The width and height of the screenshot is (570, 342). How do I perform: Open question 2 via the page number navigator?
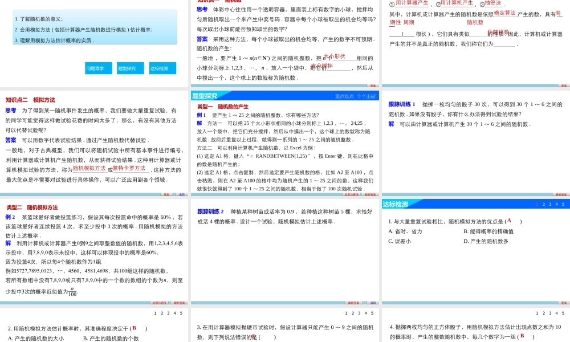click(x=162, y=312)
